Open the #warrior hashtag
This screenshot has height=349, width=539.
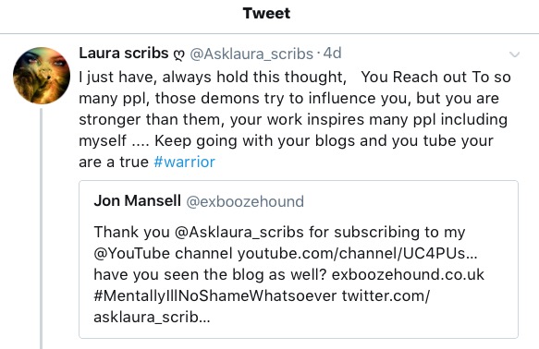point(184,162)
